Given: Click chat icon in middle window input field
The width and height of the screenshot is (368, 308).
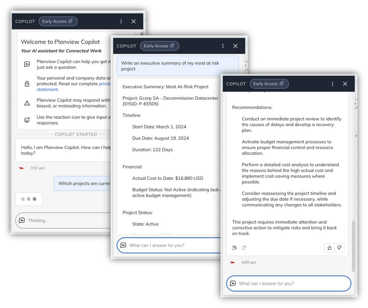Looking at the screenshot, I should 123,246.
